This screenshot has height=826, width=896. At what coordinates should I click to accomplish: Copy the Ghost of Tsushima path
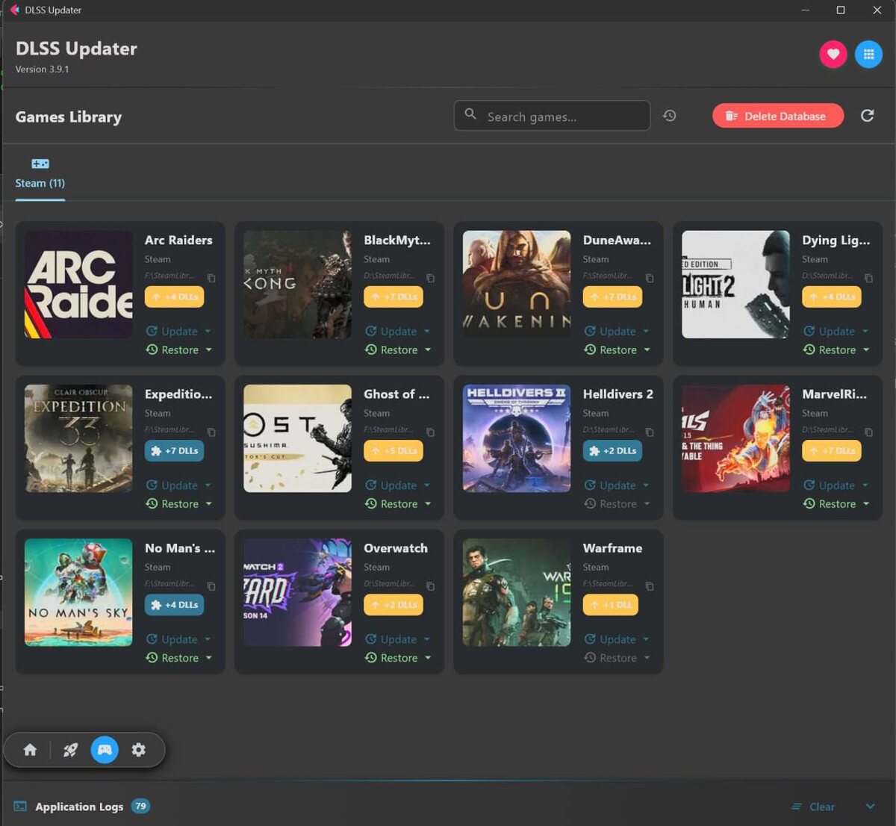(430, 432)
